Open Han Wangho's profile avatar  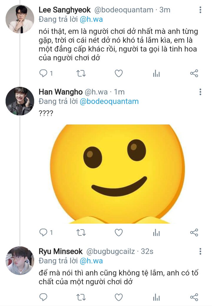tap(20, 101)
